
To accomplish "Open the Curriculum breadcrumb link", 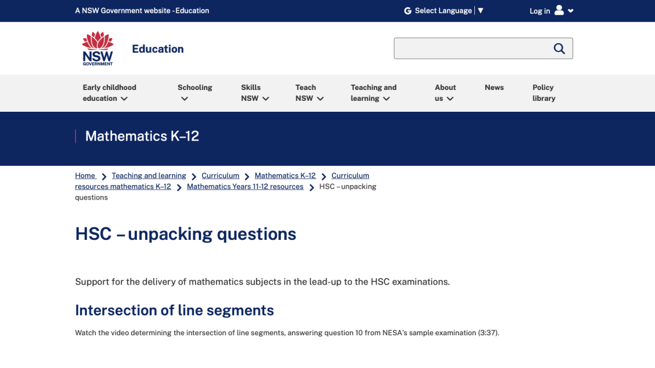I will tap(221, 176).
